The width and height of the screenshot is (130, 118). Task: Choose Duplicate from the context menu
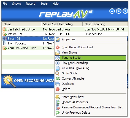91,84
